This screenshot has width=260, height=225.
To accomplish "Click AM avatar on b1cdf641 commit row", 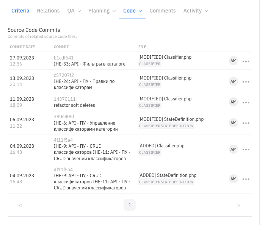I will tap(233, 61).
